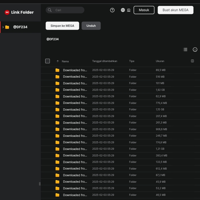This screenshot has height=200, width=200.
Task: Sort by Nama column arrow
Action: coord(58,61)
